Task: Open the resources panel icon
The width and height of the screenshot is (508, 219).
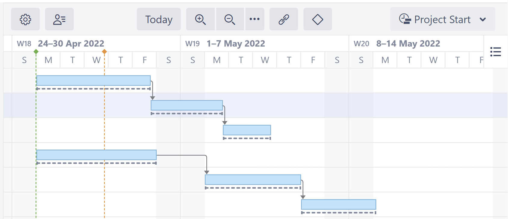Action: point(59,19)
